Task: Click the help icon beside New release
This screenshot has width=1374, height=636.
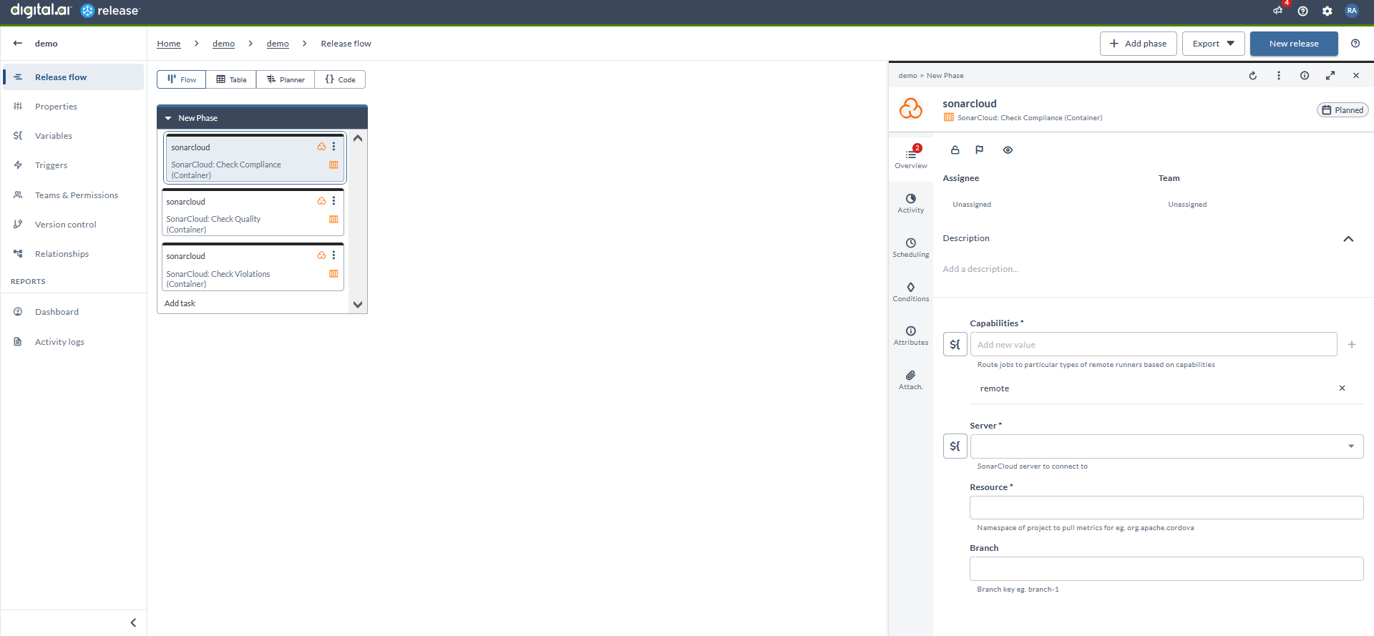Action: 1355,44
